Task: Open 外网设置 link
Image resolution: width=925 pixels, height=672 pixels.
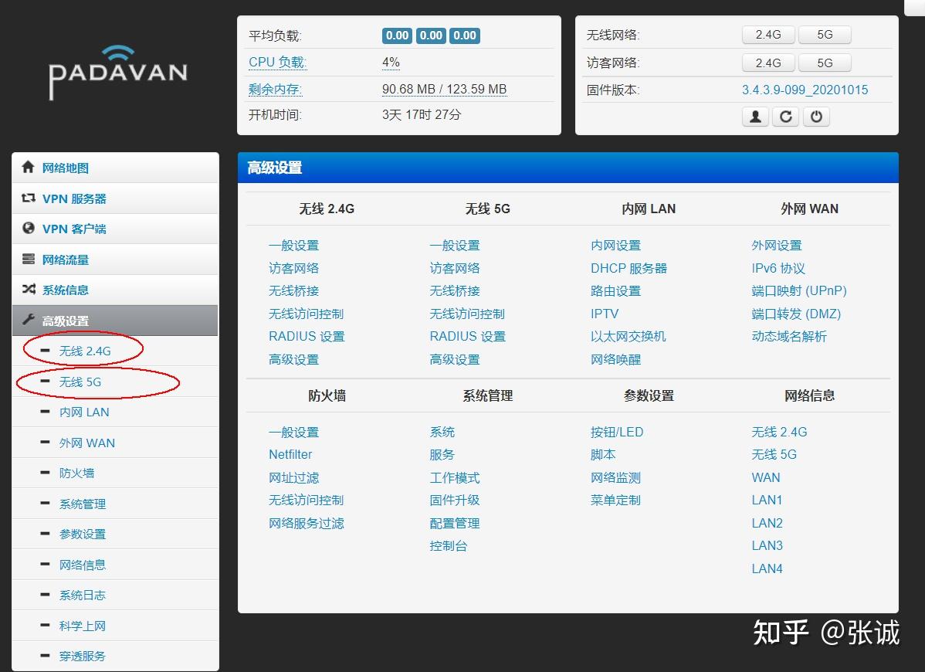Action: (777, 246)
